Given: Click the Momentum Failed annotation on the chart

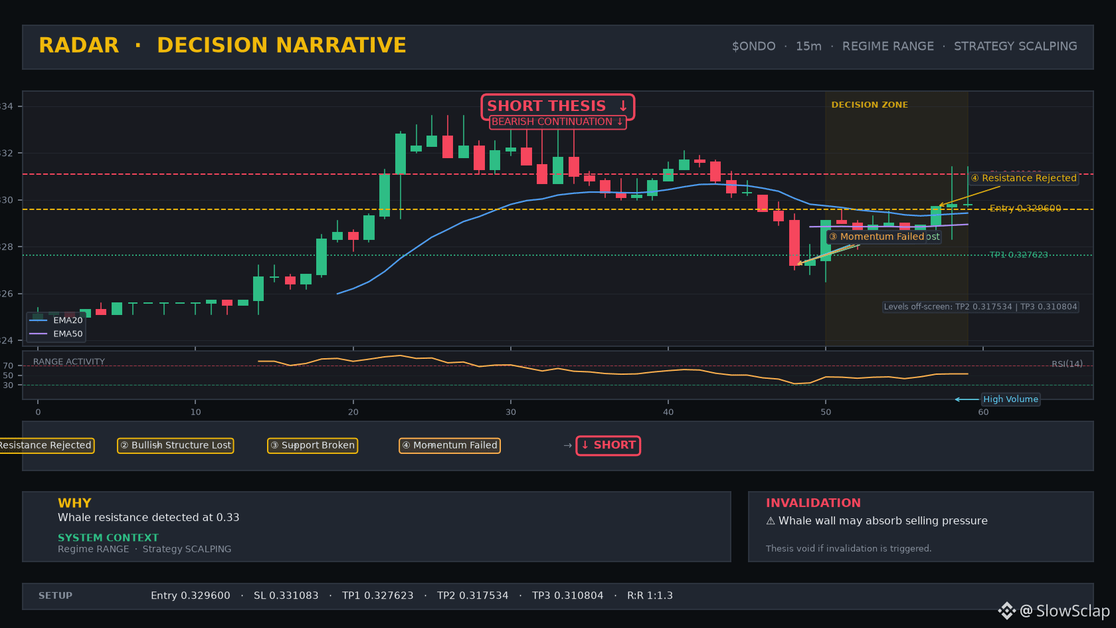Looking at the screenshot, I should pos(876,237).
